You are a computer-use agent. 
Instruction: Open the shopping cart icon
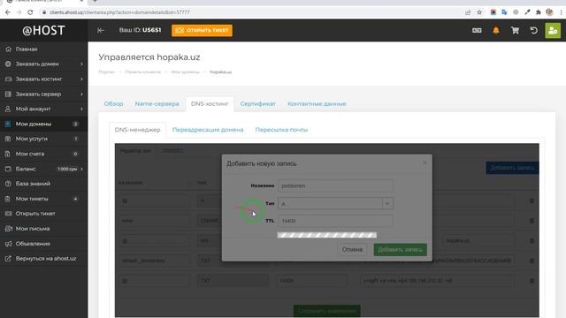[x=515, y=30]
